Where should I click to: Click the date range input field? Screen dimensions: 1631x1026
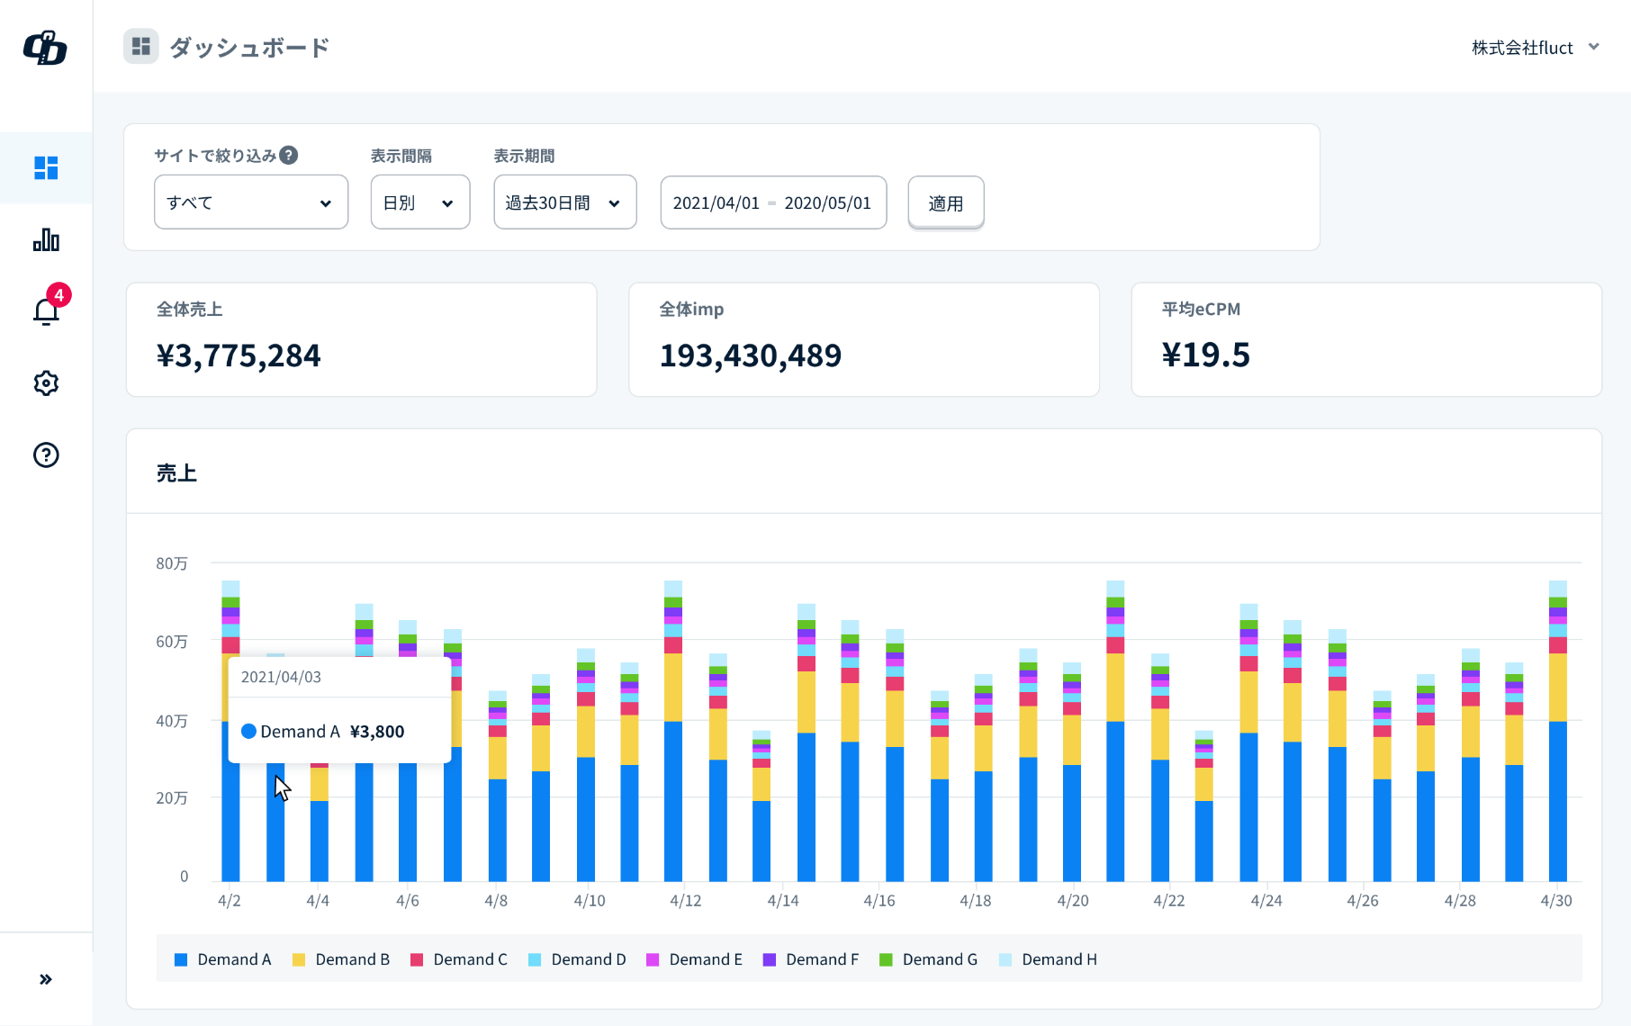coord(772,202)
